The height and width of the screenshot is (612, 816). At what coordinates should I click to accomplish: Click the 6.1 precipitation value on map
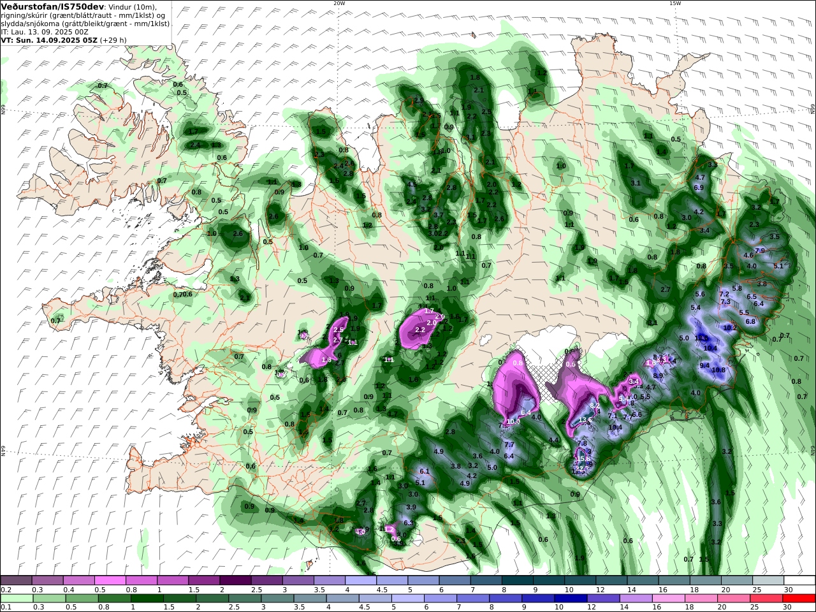(425, 471)
